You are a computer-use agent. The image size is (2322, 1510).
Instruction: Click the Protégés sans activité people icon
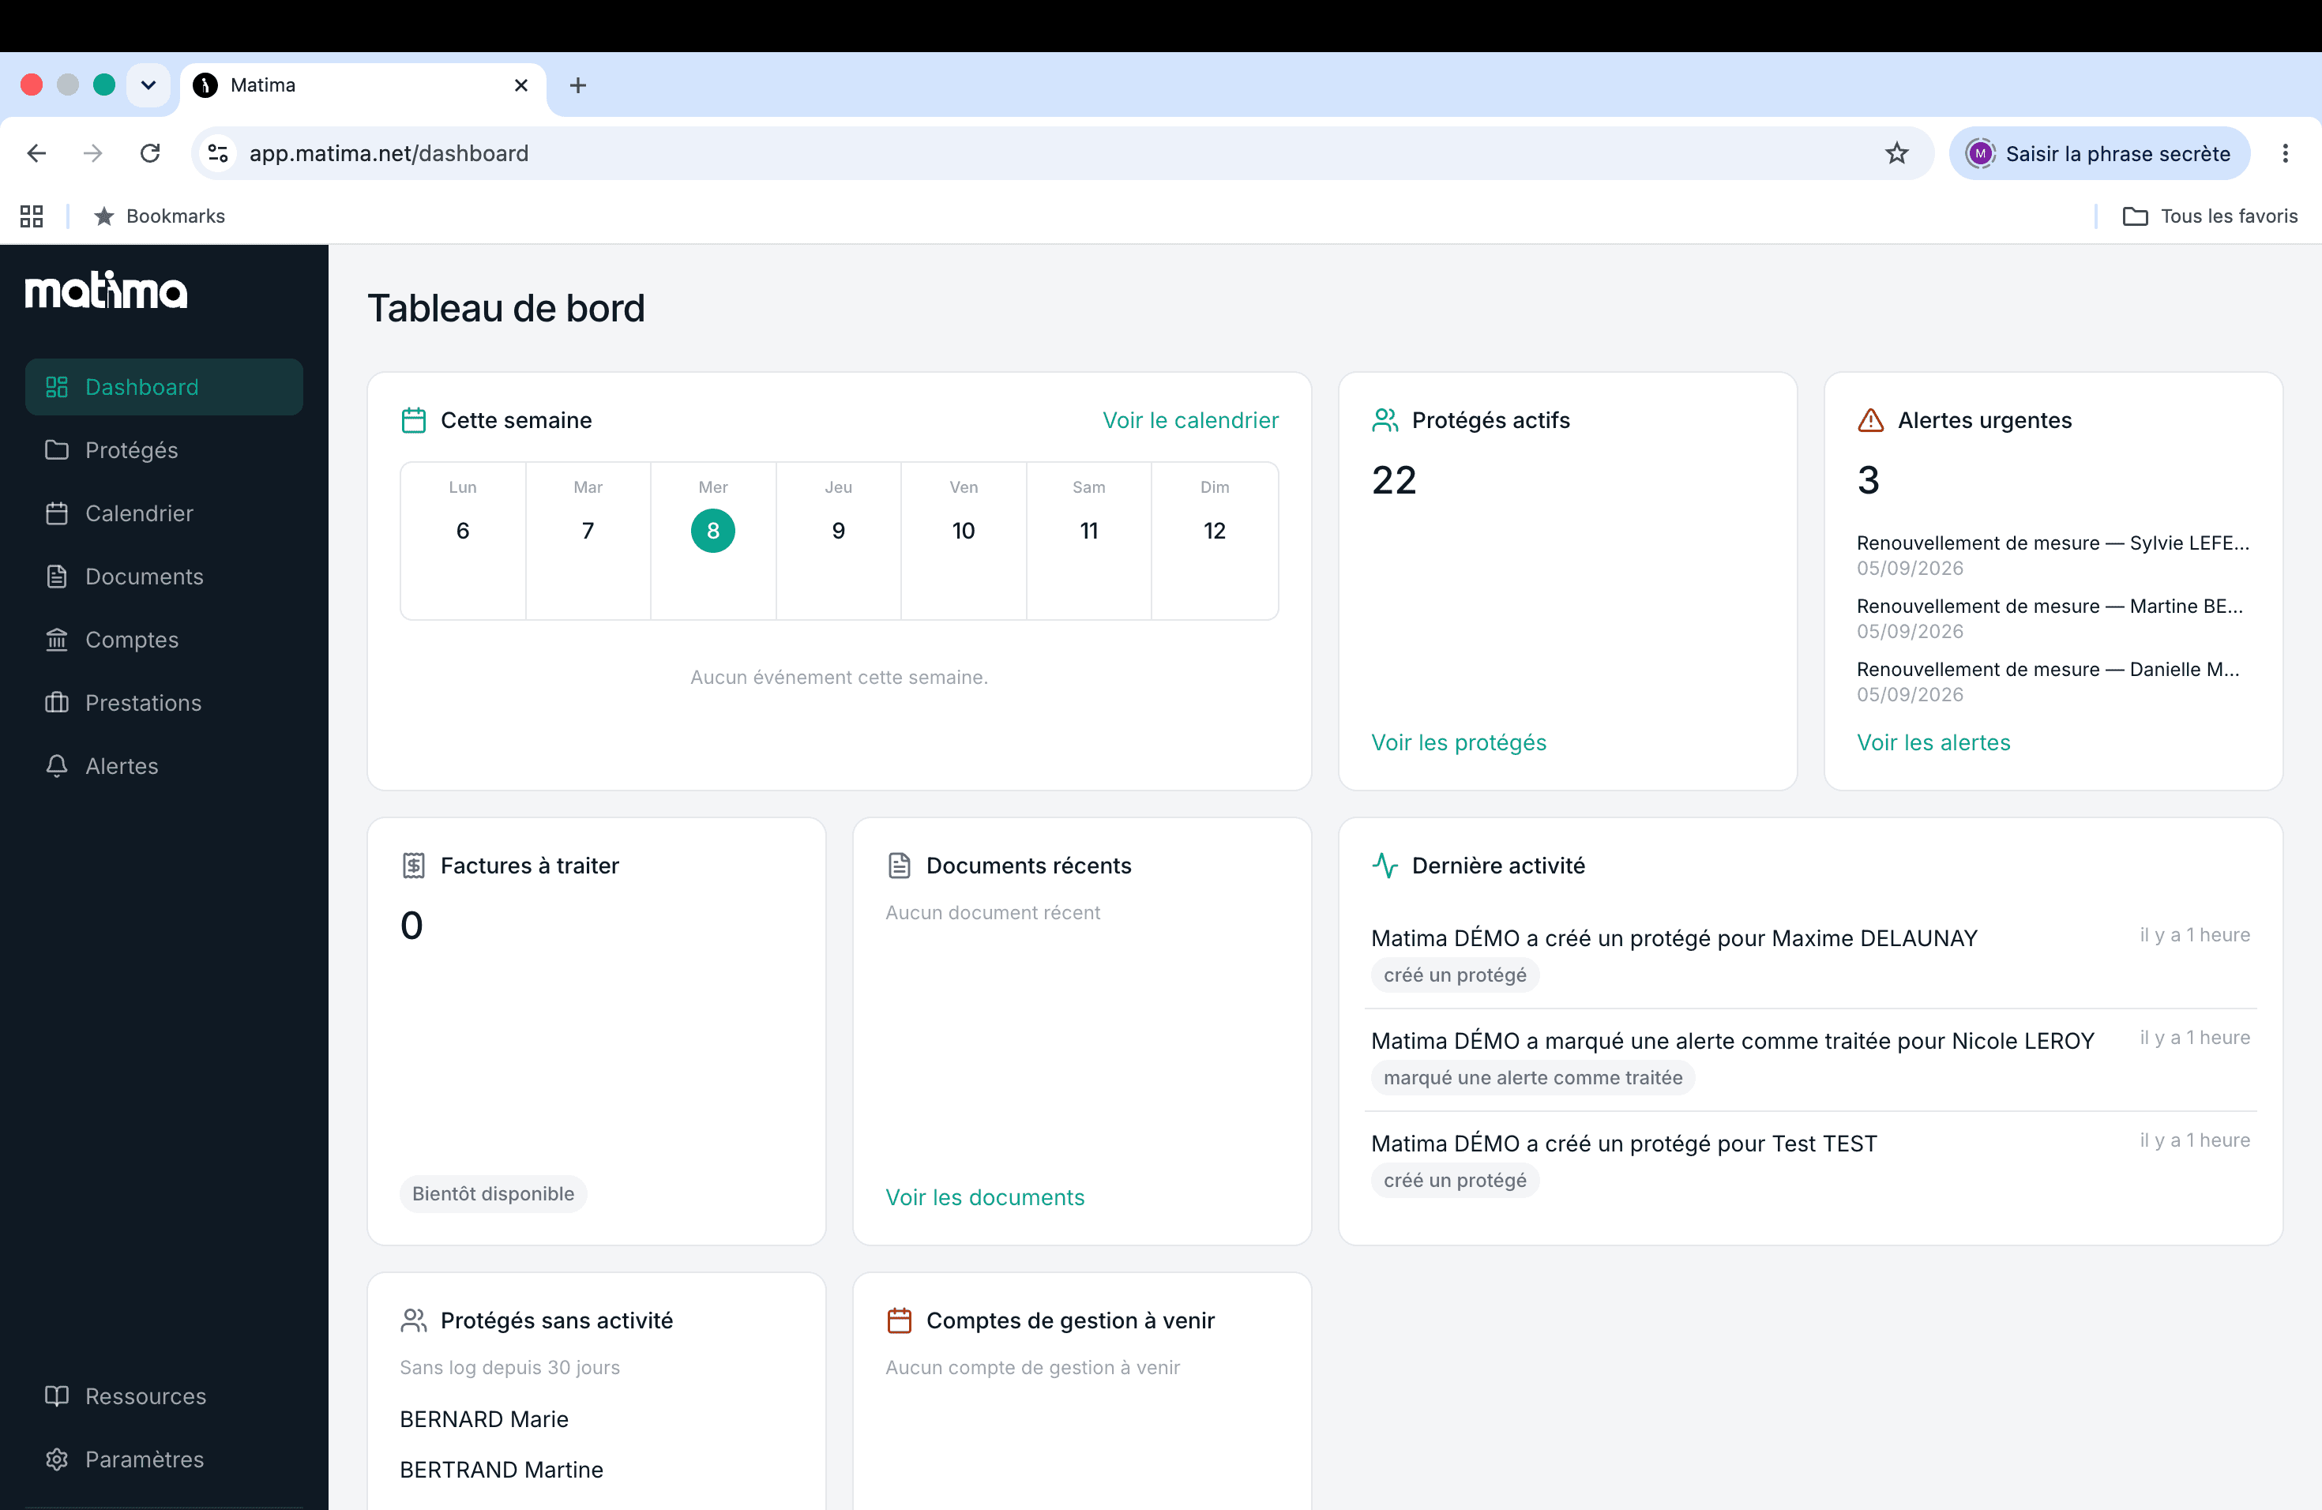pos(414,1320)
